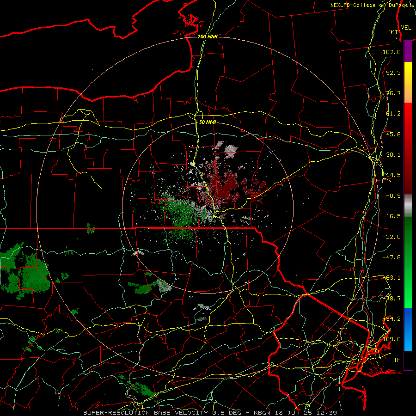Screen dimensions: 416x416
Task: Select the -0.9 scale value
Action: pyautogui.click(x=393, y=196)
